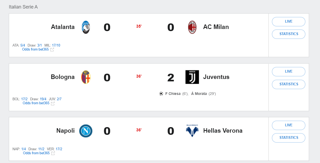The image size is (320, 163).
Task: Click external link icon in Bologna match odds
Action: click(53, 103)
